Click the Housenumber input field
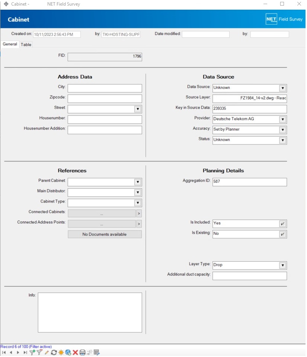This screenshot has height=357, width=307. click(105, 119)
